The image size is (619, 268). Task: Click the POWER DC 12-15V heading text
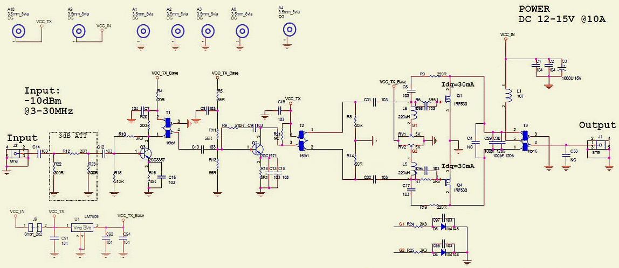tap(562, 15)
